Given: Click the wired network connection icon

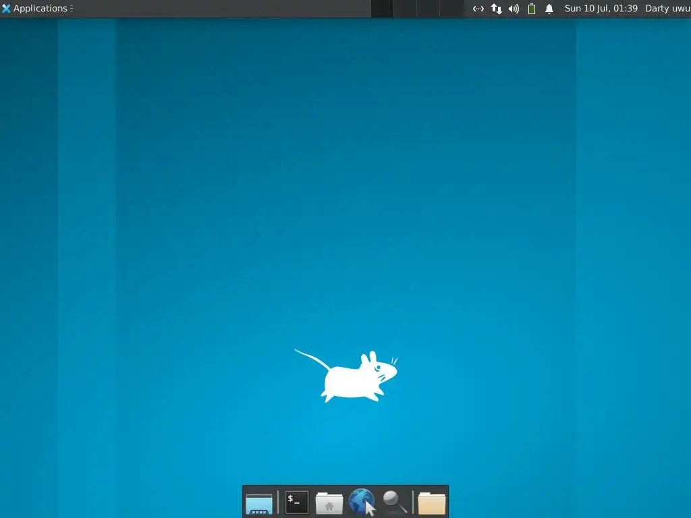Looking at the screenshot, I should pyautogui.click(x=478, y=8).
